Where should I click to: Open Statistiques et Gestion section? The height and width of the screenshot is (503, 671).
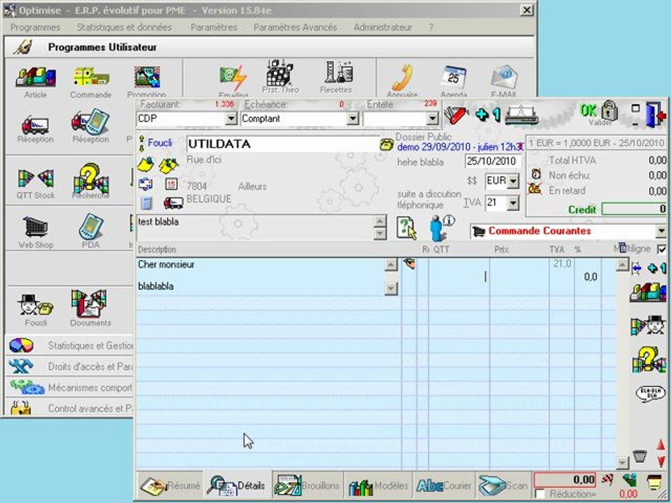[69, 345]
